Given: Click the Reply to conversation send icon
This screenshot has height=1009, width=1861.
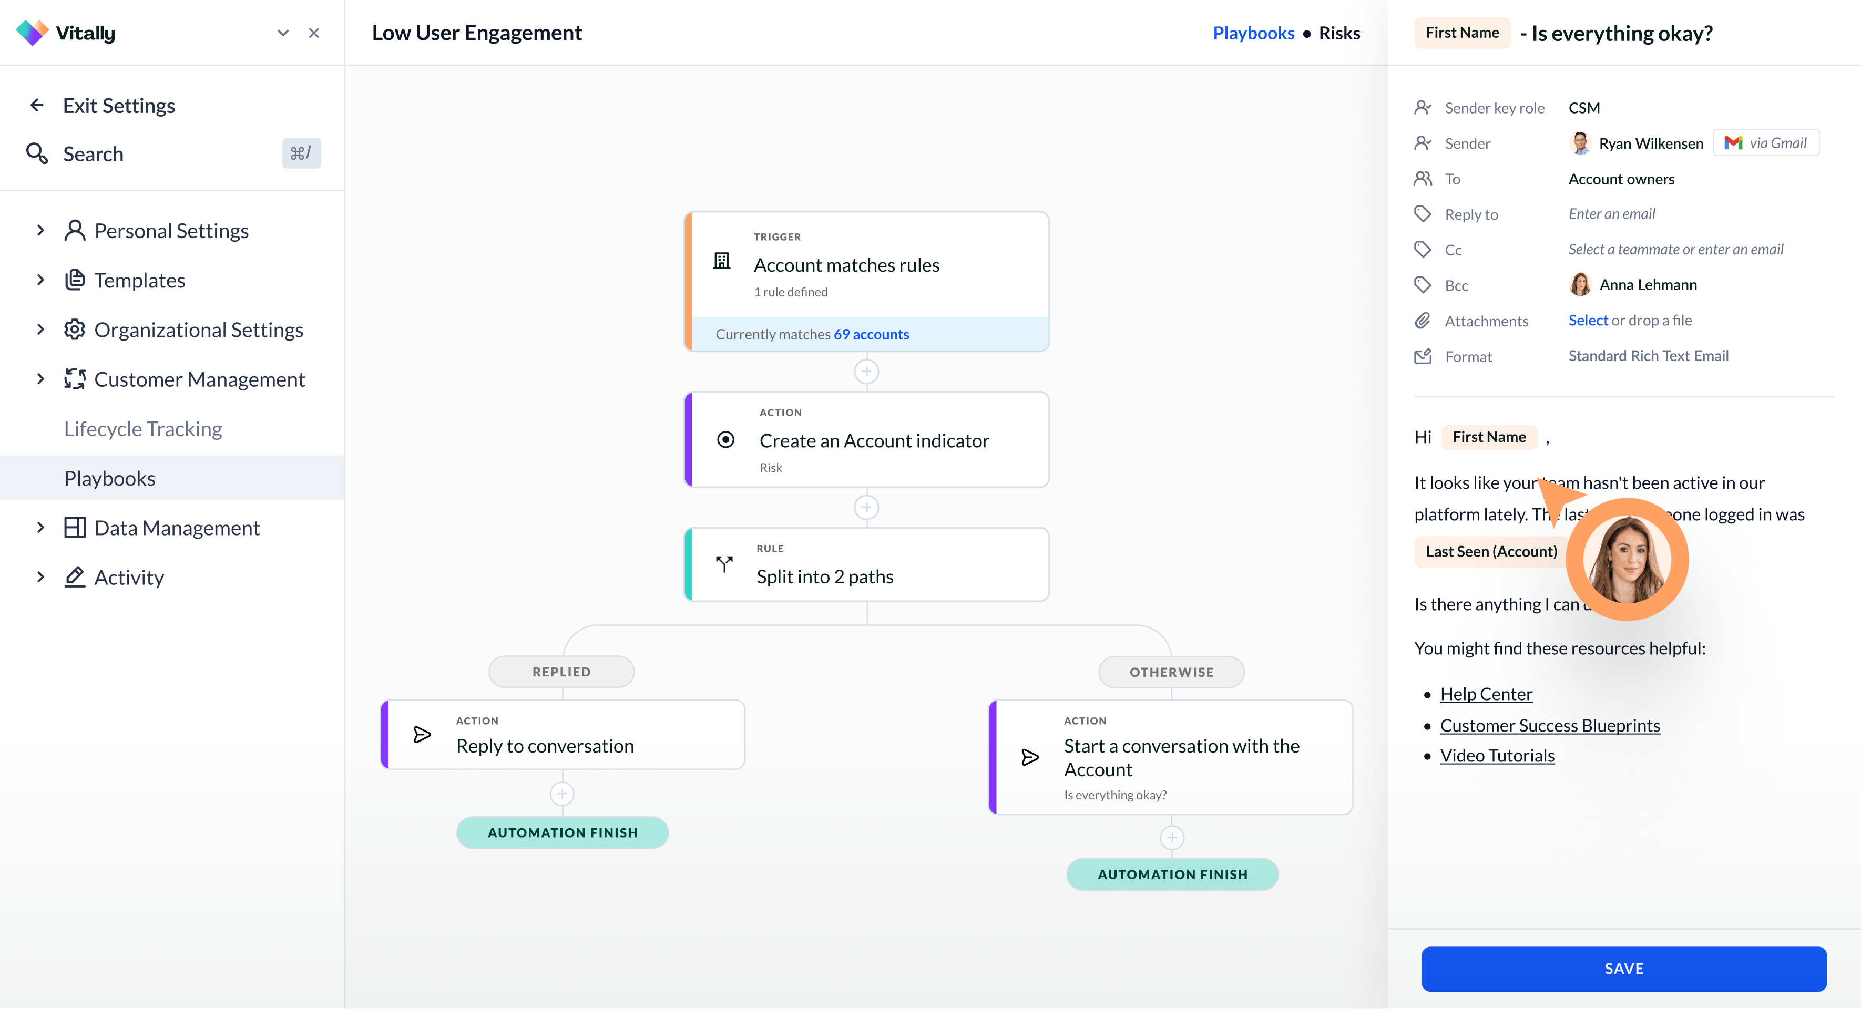Looking at the screenshot, I should pos(422,735).
